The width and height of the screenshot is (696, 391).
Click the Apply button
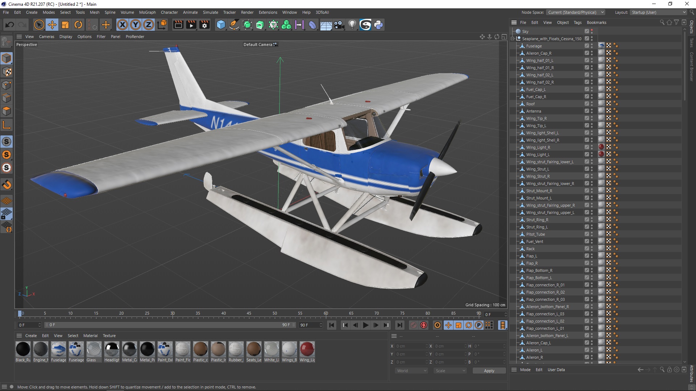(x=489, y=371)
